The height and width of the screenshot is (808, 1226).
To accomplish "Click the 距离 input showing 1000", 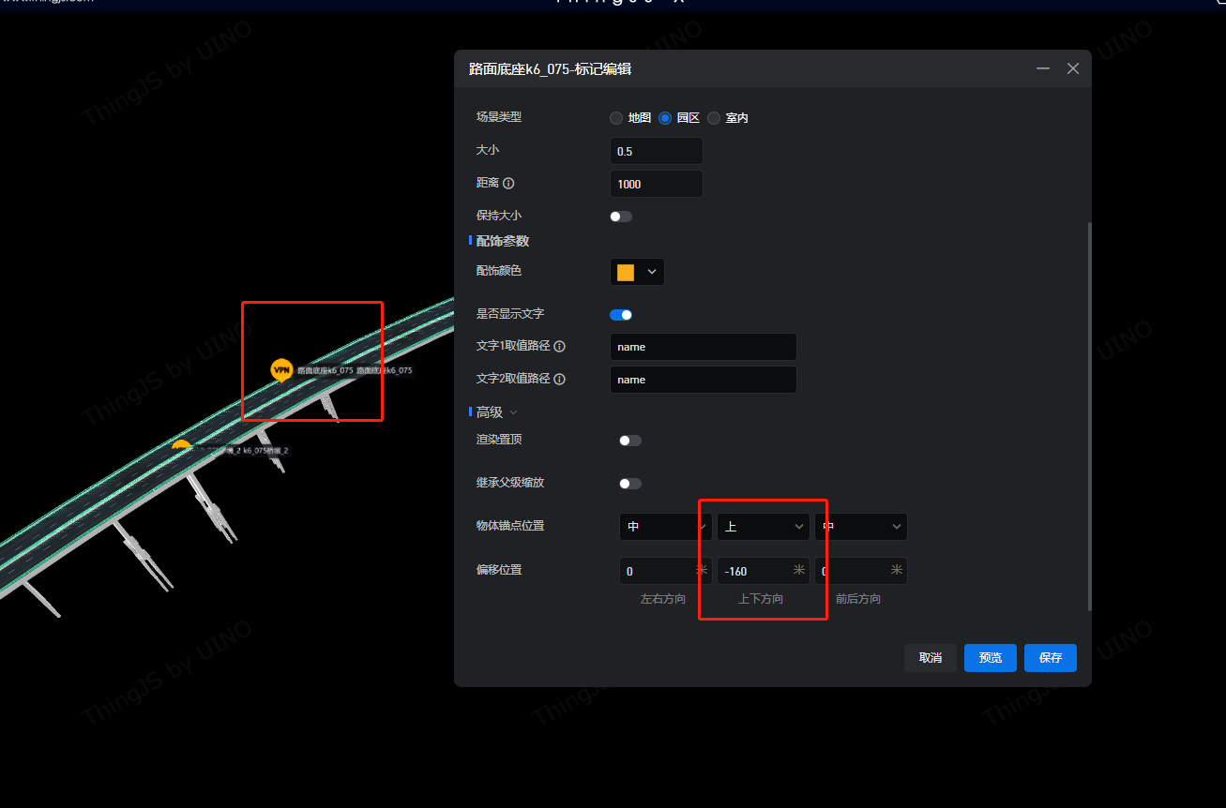I will point(657,184).
